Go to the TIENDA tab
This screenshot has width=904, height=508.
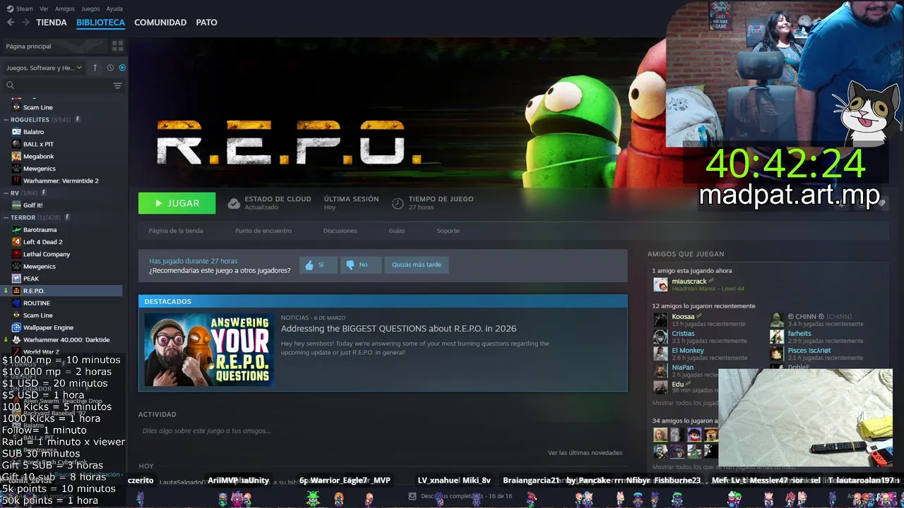pyautogui.click(x=52, y=23)
